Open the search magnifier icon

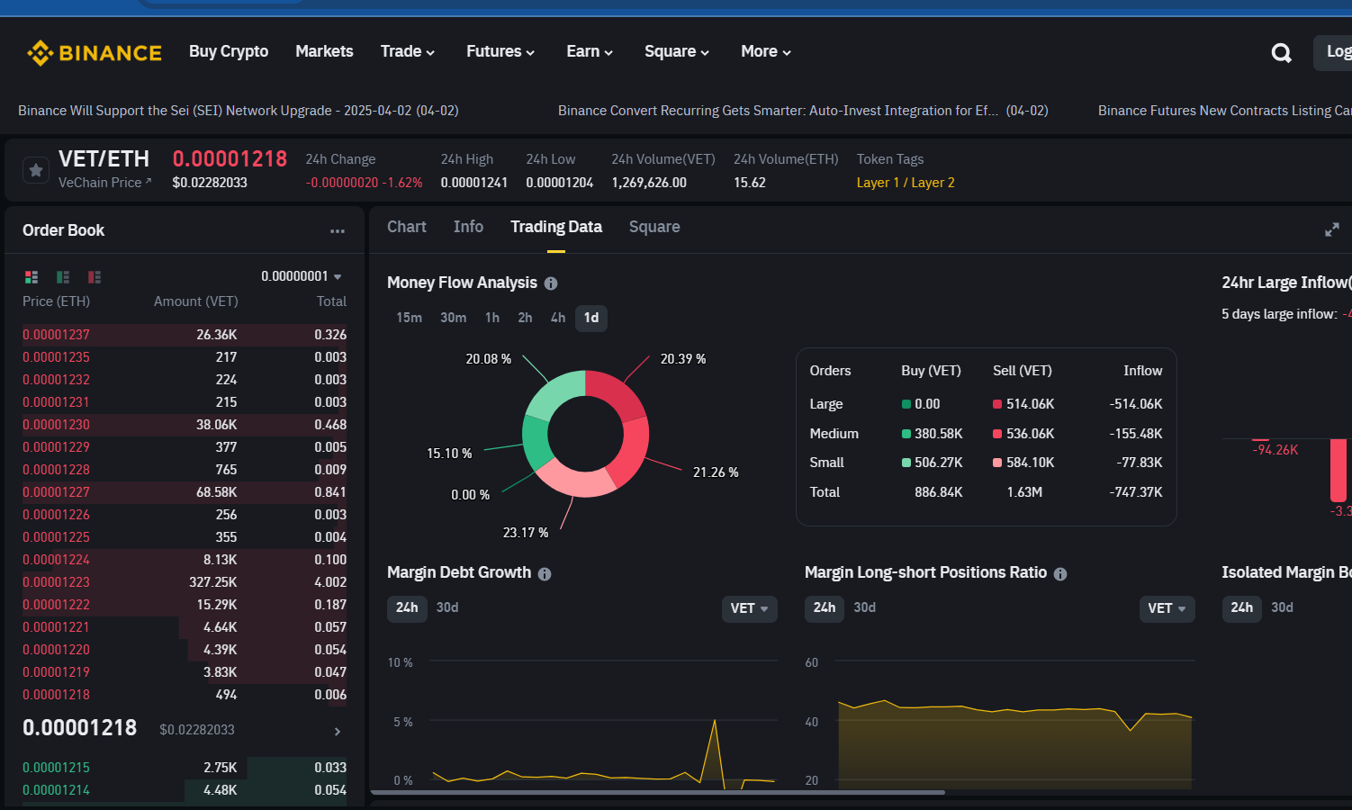[1281, 53]
